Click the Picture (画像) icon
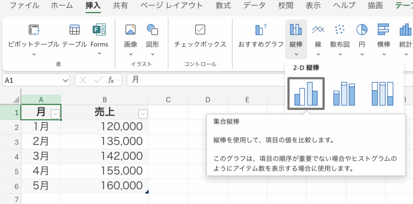This screenshot has width=413, height=204. point(130,30)
